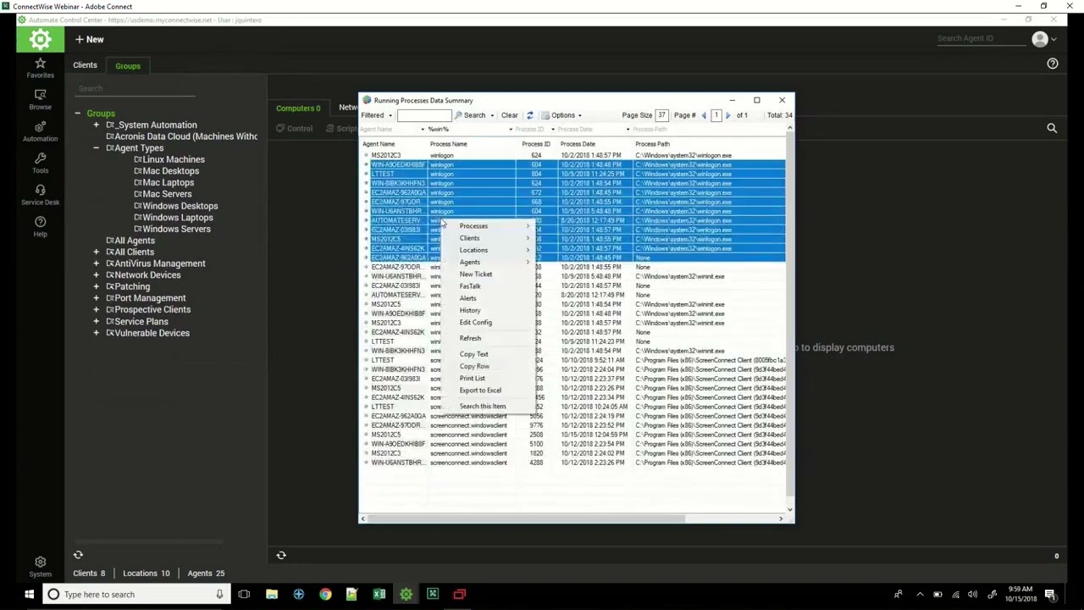Open the System settings gear in sidebar

tap(40, 567)
